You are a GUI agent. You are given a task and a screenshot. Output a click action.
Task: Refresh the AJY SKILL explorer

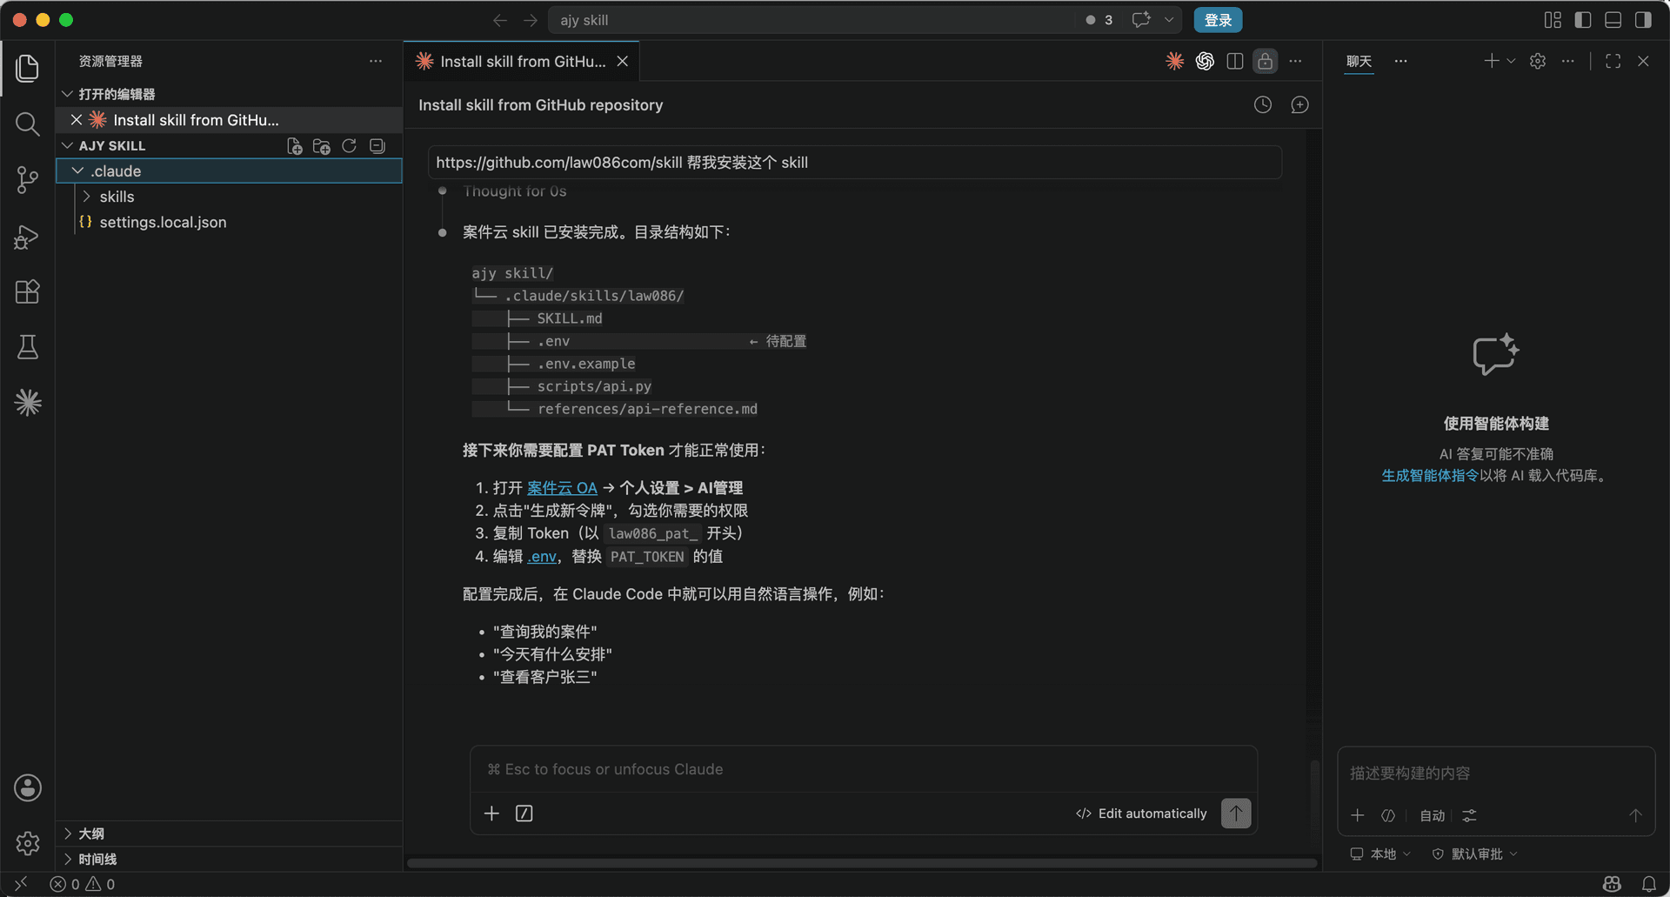pyautogui.click(x=350, y=146)
